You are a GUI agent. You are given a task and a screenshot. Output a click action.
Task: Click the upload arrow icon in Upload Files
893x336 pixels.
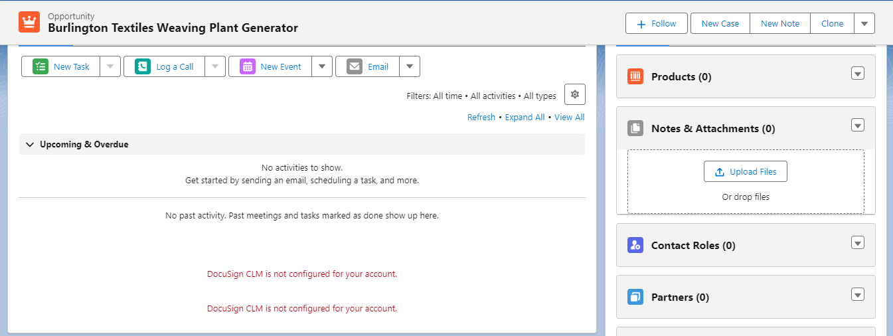(720, 172)
